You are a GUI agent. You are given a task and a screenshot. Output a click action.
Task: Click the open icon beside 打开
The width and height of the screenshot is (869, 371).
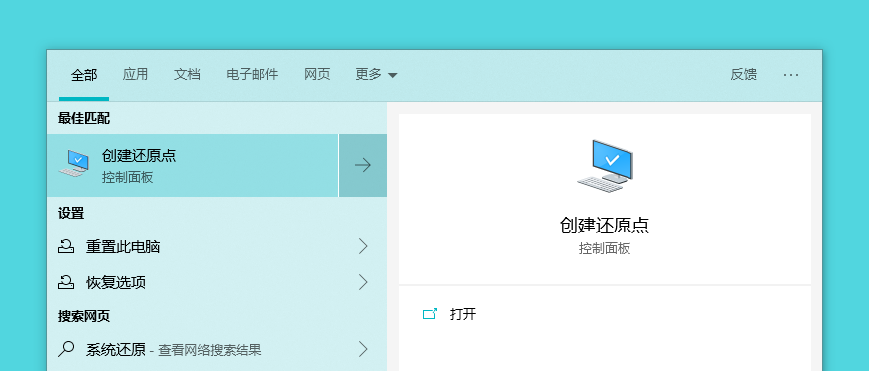click(x=431, y=314)
